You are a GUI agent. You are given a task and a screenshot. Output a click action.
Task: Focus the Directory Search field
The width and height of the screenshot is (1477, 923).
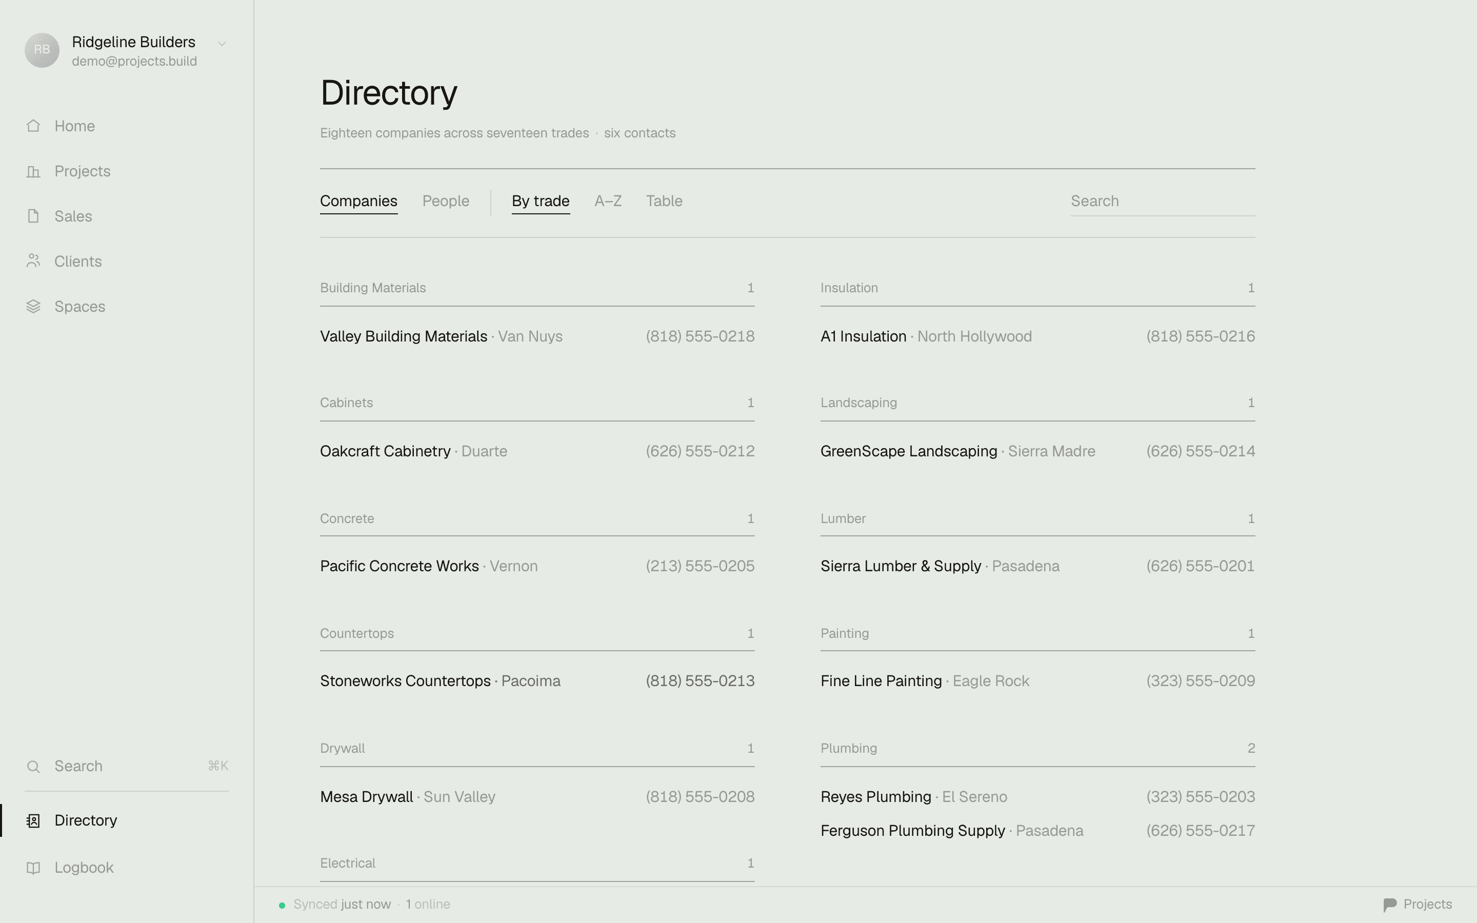point(1163,201)
